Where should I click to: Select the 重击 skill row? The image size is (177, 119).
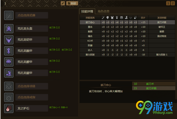(127, 27)
